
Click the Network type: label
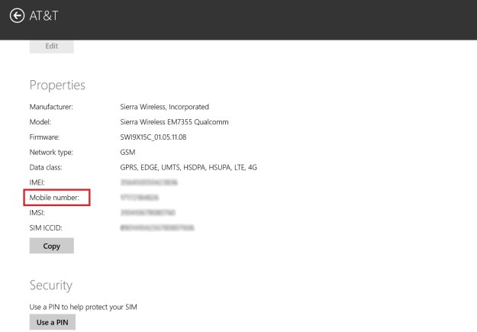point(51,152)
